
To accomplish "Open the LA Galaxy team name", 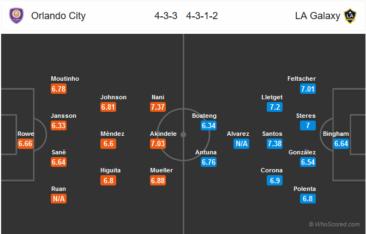I will 317,16.
